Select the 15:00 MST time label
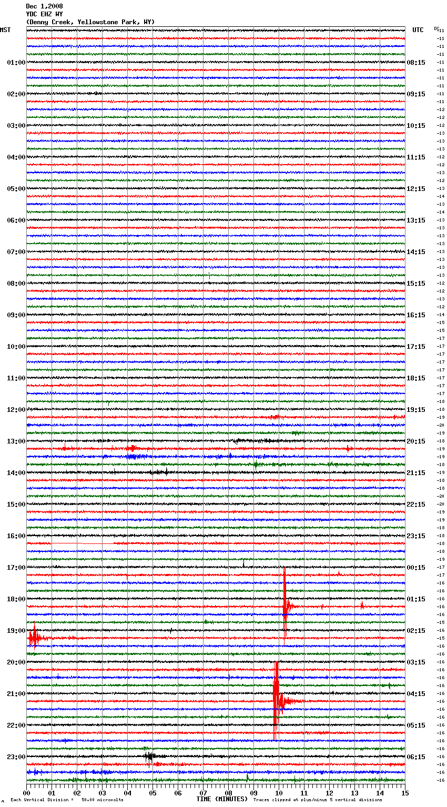 16,505
